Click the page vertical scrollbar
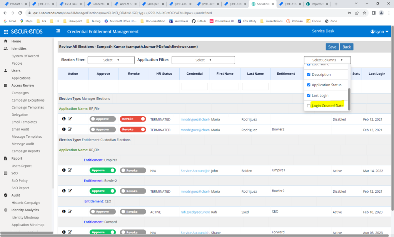This screenshot has width=394, height=237. (392, 118)
